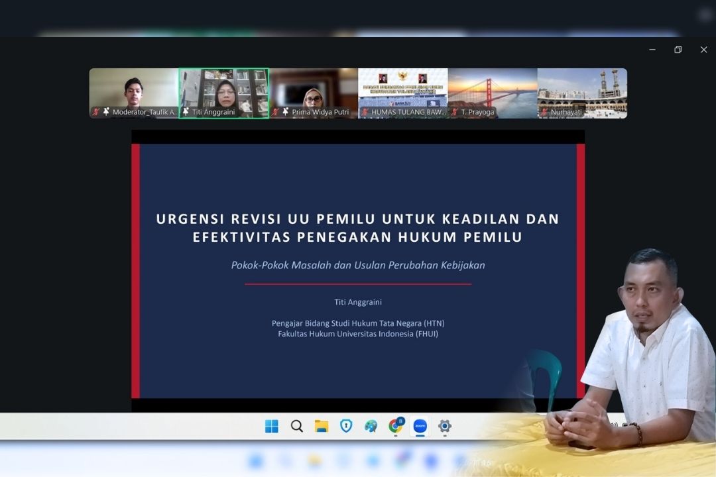
Task: Switch to Google Chrome in taskbar
Action: pyautogui.click(x=395, y=426)
